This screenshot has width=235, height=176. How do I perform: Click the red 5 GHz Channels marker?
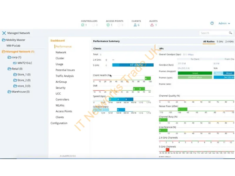point(167,150)
